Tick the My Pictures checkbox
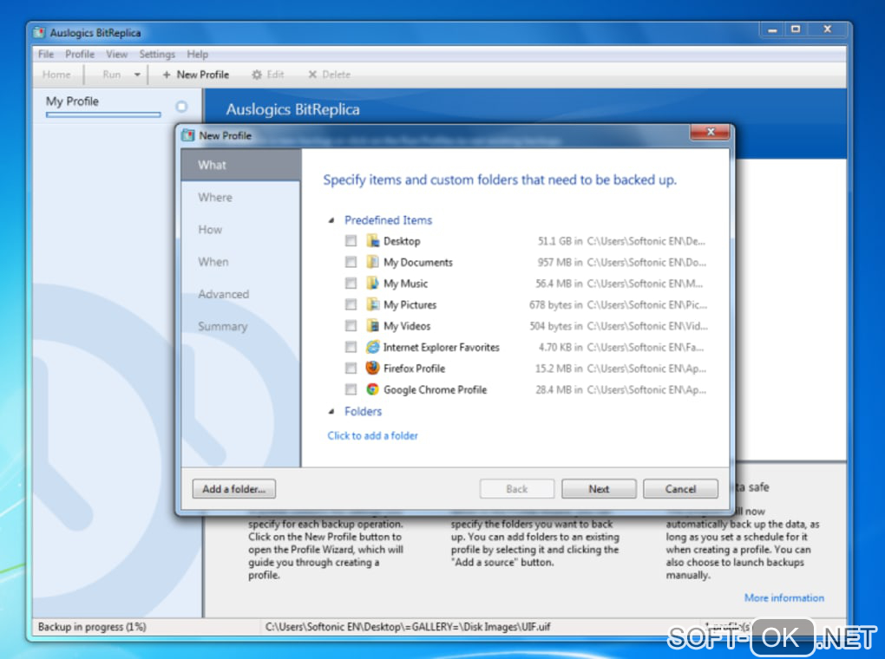 click(x=351, y=304)
